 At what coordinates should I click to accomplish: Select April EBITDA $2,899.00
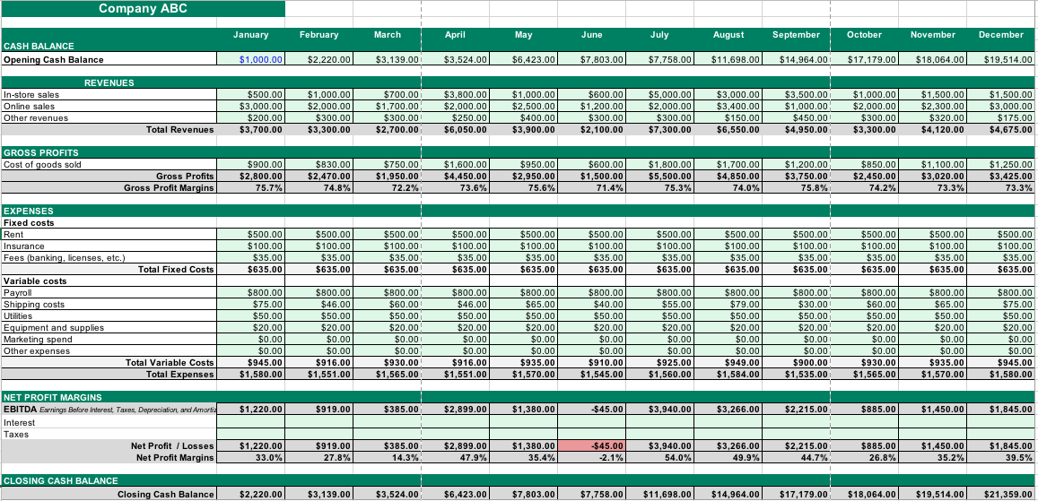click(x=455, y=409)
